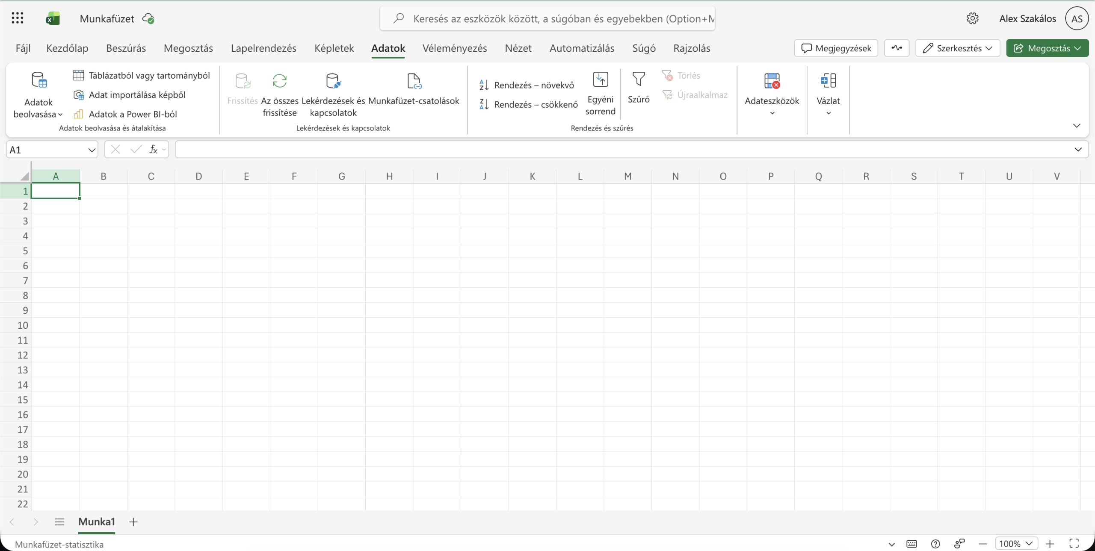Click the Szűrő filter funnel icon
Image resolution: width=1095 pixels, height=551 pixels.
click(x=638, y=80)
